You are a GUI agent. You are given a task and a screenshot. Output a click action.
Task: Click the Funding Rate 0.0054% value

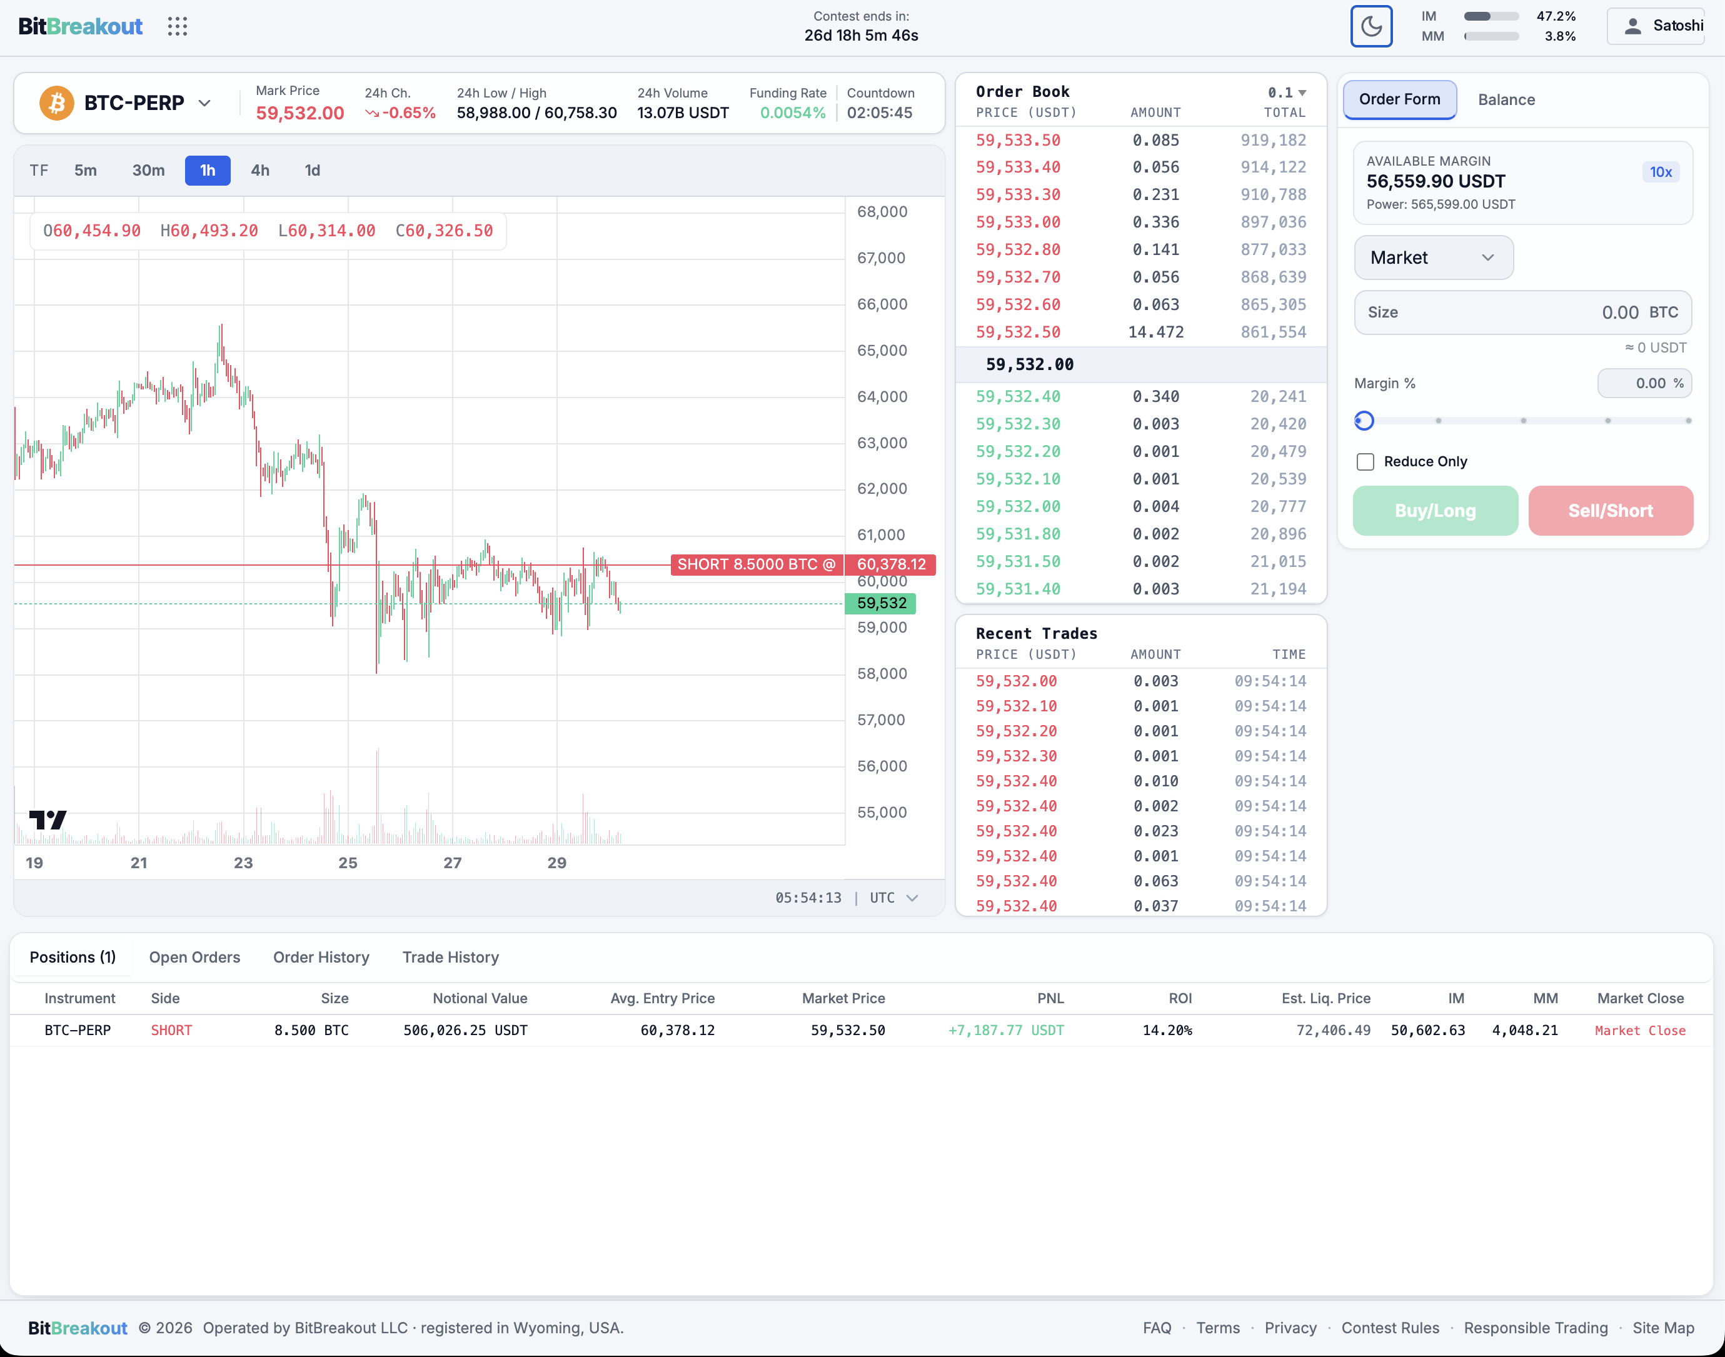coord(792,113)
